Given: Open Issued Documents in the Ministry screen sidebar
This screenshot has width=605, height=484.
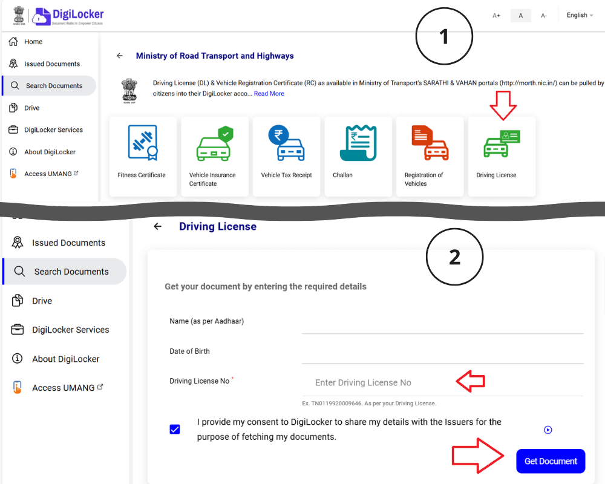Looking at the screenshot, I should pyautogui.click(x=44, y=64).
